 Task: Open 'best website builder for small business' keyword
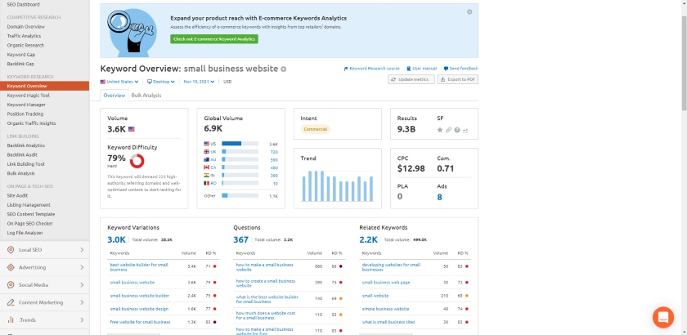[x=139, y=267]
